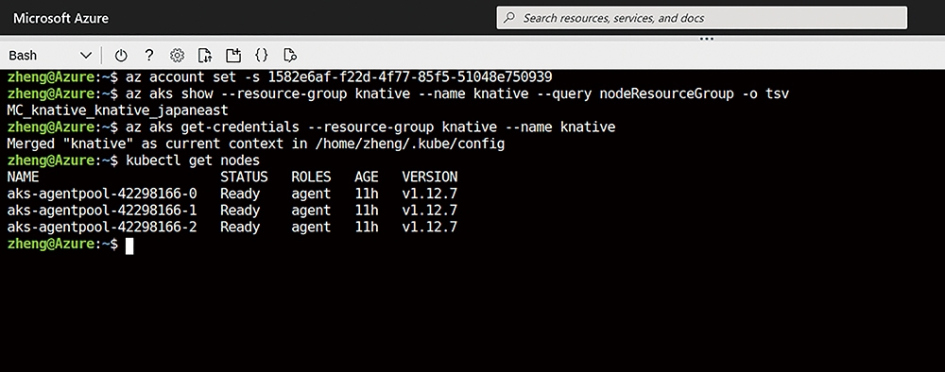
Task: Click the kubectl get nodes command text
Action: pyautogui.click(x=192, y=161)
